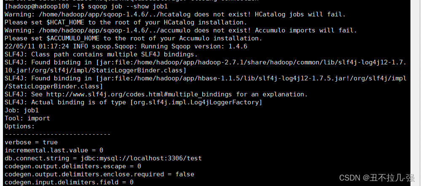This screenshot has width=421, height=186.
Task: Click the Accumulo imports will fail warning
Action: [x=180, y=30]
